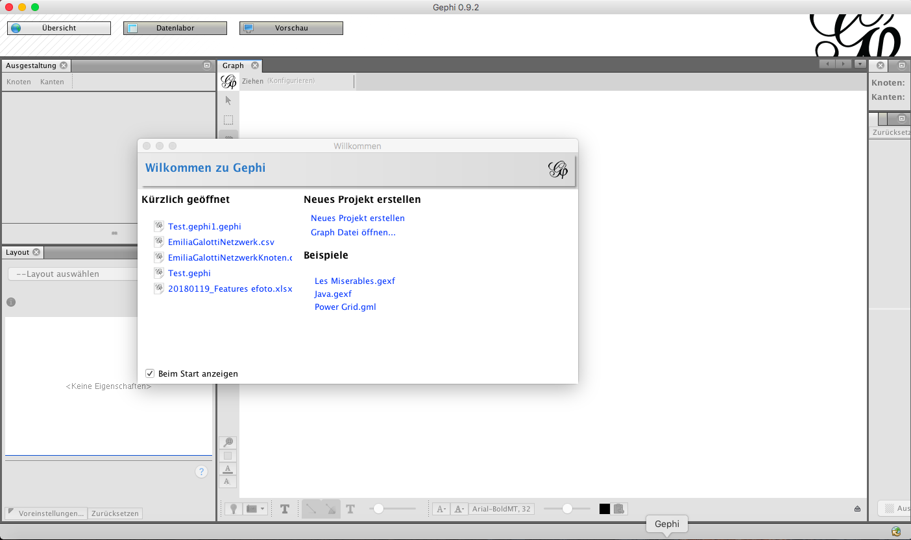Open recent file Test.gephi1.gephi
The image size is (911, 540).
pyautogui.click(x=204, y=226)
